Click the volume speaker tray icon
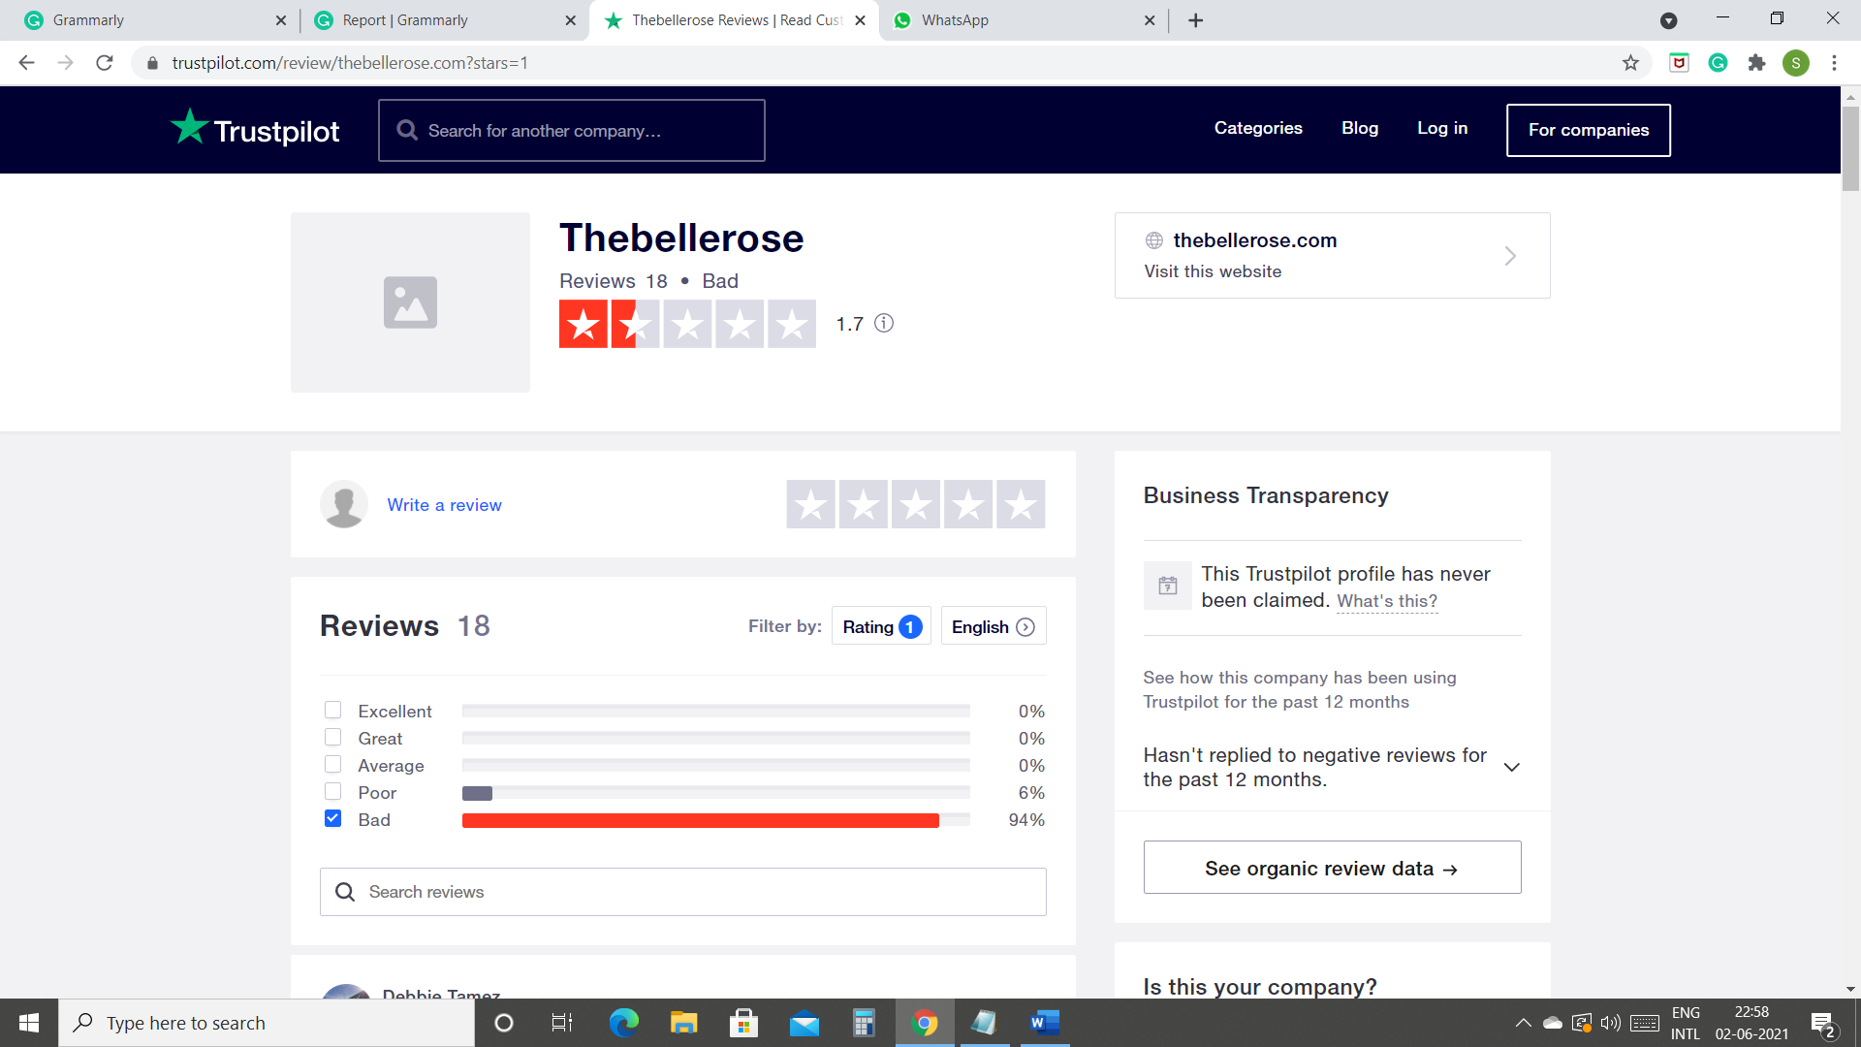This screenshot has height=1047, width=1861. tap(1611, 1023)
